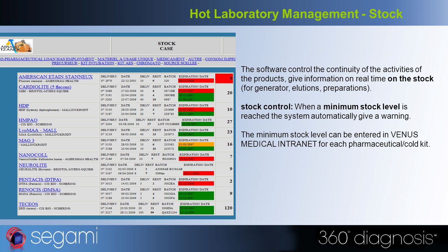The width and height of the screenshot is (448, 252).
Task: Click batch 5002EA in PENTACIS row
Action: (169, 184)
